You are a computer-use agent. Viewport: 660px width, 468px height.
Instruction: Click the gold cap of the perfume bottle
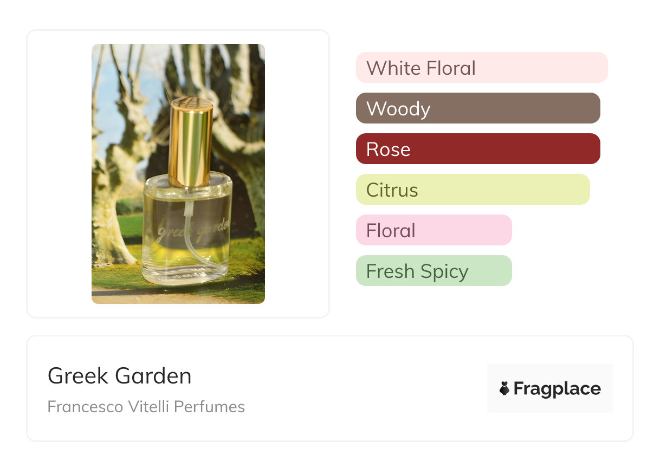pos(190,141)
